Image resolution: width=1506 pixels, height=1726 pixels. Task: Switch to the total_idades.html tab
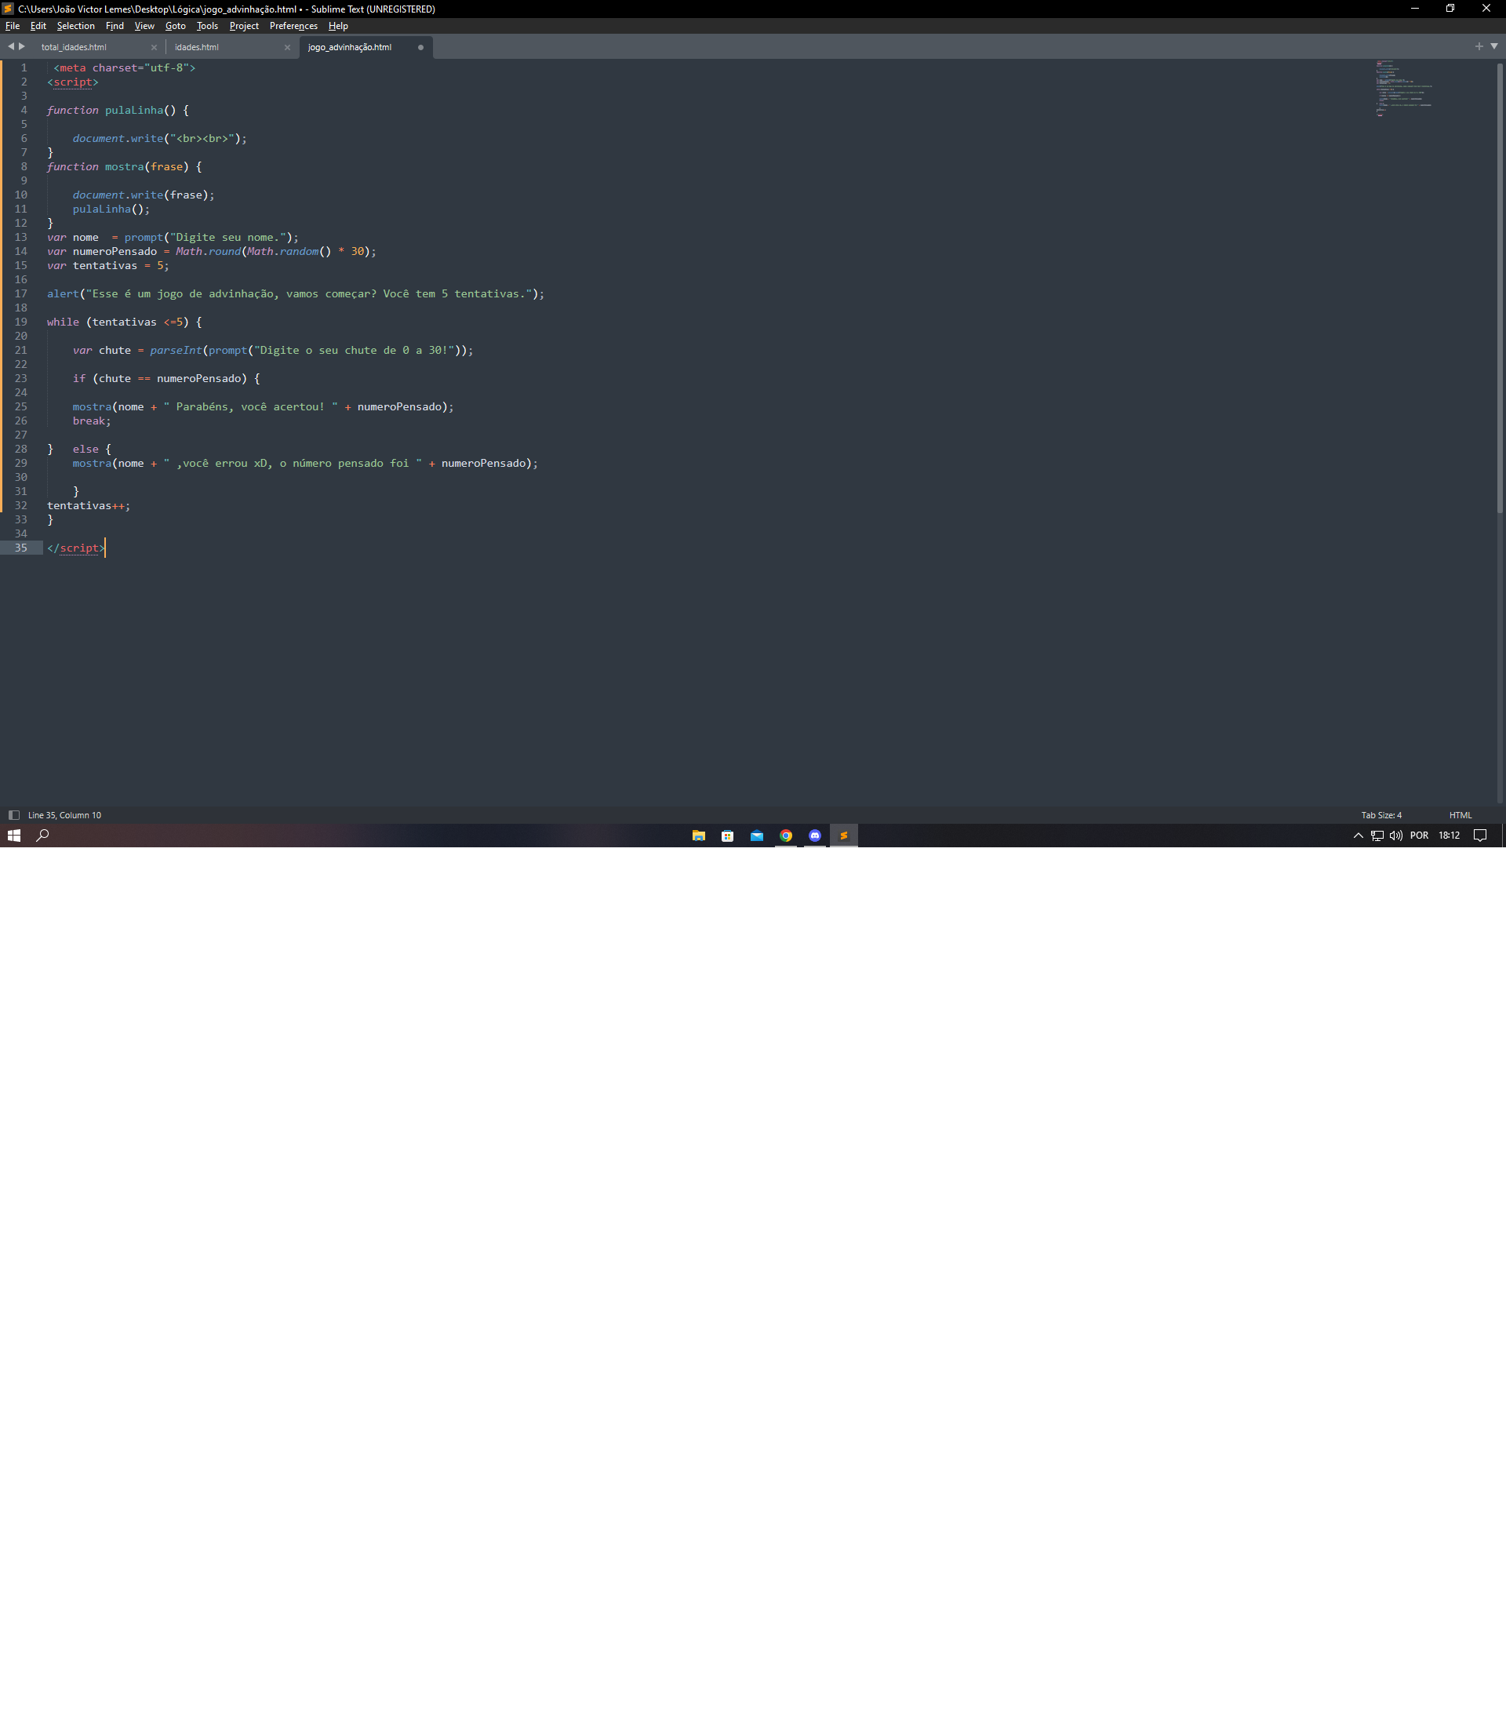pos(74,47)
